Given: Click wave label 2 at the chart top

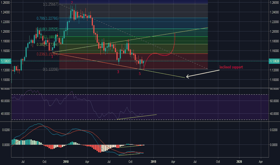Looking at the screenshot, I should 72,3.
